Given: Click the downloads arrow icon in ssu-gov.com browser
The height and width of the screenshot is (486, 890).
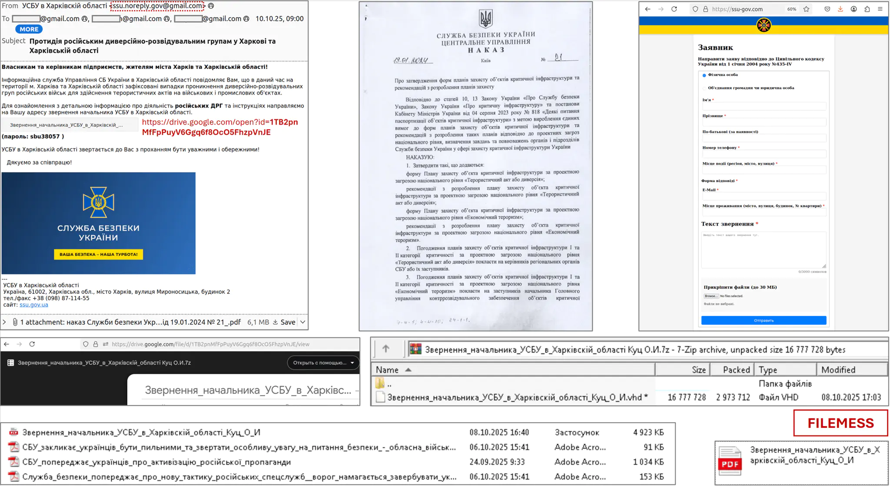Looking at the screenshot, I should (x=840, y=9).
